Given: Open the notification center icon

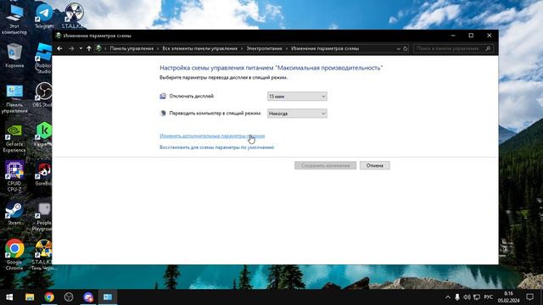Looking at the screenshot, I should [x=529, y=297].
